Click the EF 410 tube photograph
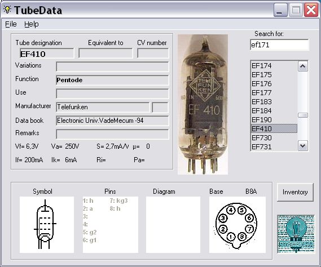The width and height of the screenshot is (321, 267). 203,104
